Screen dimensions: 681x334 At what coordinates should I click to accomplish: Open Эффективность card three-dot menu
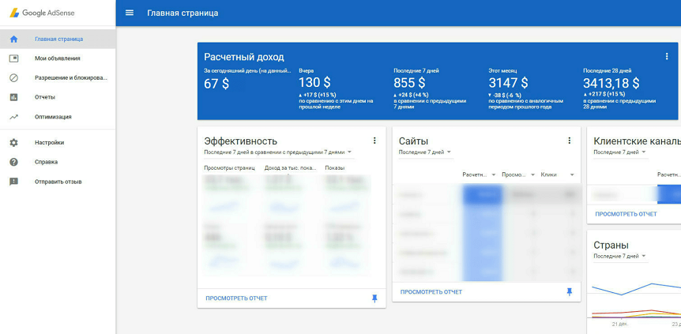(374, 141)
